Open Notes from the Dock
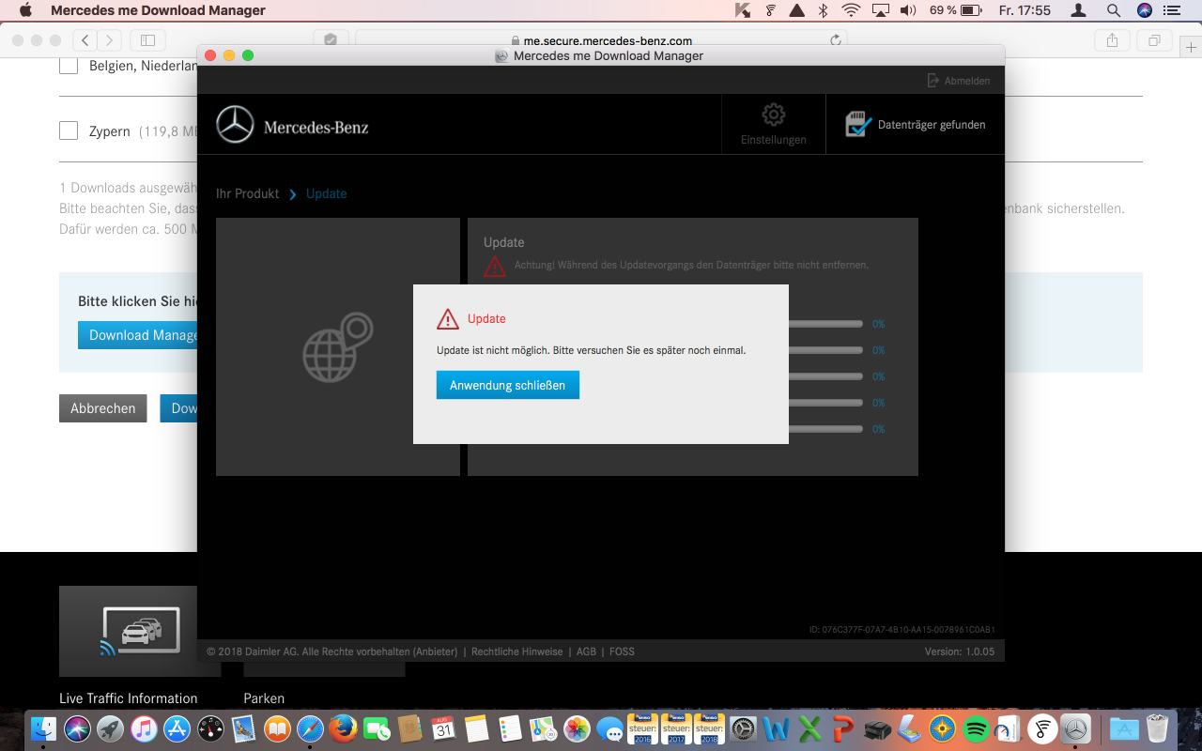Screen dimensions: 1202x751 pos(477,728)
